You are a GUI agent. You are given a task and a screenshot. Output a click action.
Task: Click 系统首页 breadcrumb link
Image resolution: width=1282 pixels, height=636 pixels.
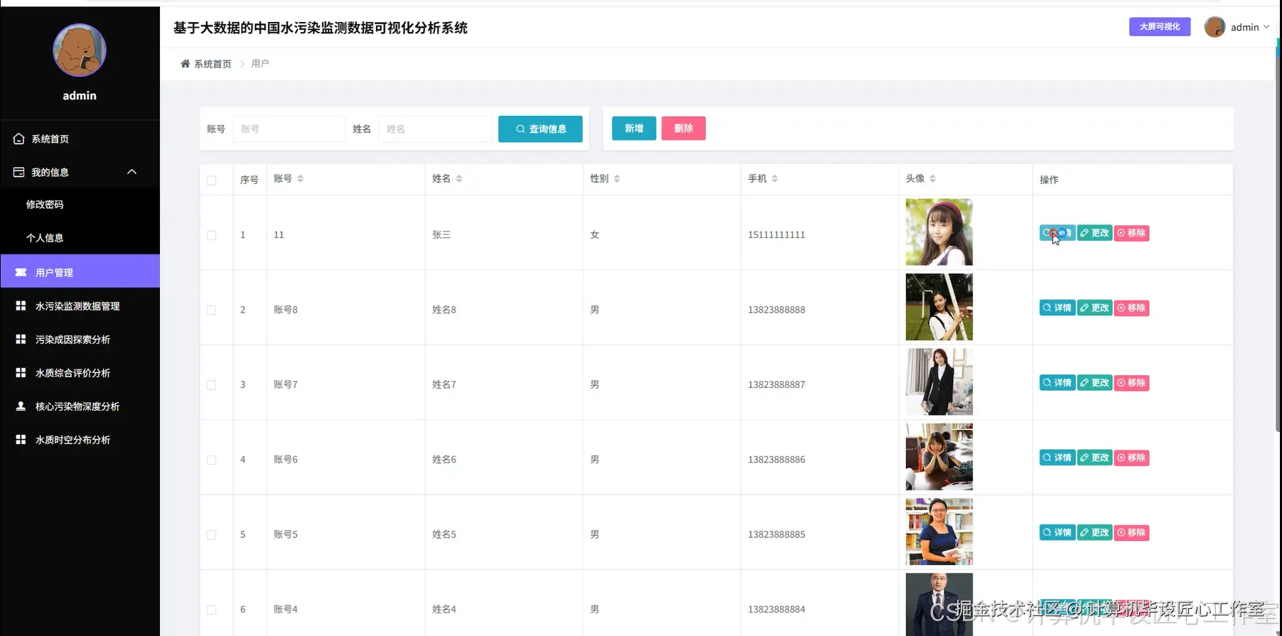212,64
